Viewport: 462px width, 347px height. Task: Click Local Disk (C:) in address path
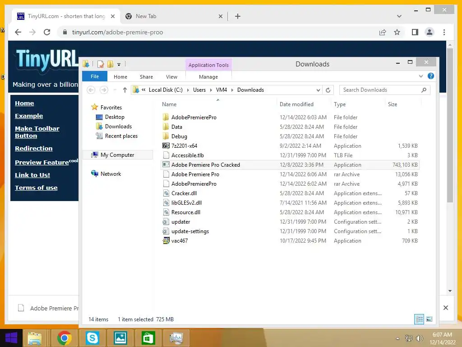166,90
